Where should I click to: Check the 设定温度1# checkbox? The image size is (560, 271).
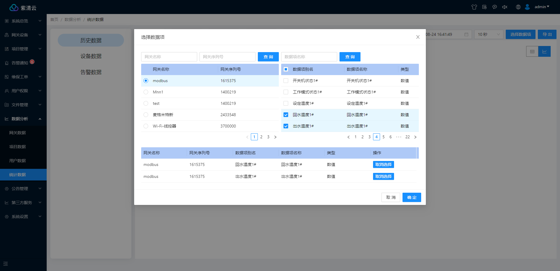(286, 103)
